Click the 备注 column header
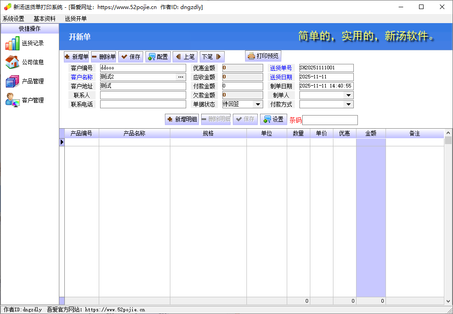 point(415,134)
